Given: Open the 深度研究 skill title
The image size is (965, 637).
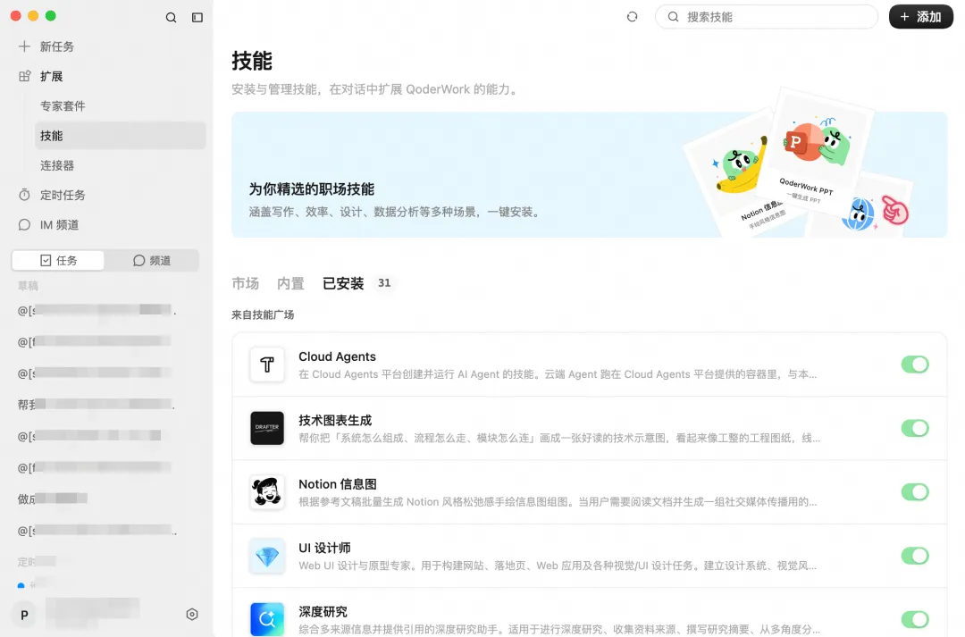Looking at the screenshot, I should pos(323,612).
